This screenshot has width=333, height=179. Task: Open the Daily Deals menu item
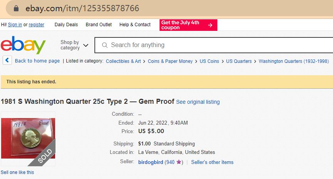[66, 25]
